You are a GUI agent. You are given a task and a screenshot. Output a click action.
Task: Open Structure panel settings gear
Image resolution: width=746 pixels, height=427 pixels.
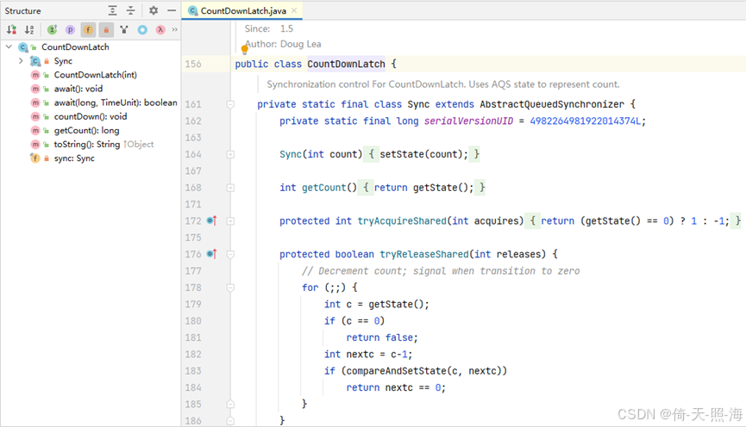(154, 10)
